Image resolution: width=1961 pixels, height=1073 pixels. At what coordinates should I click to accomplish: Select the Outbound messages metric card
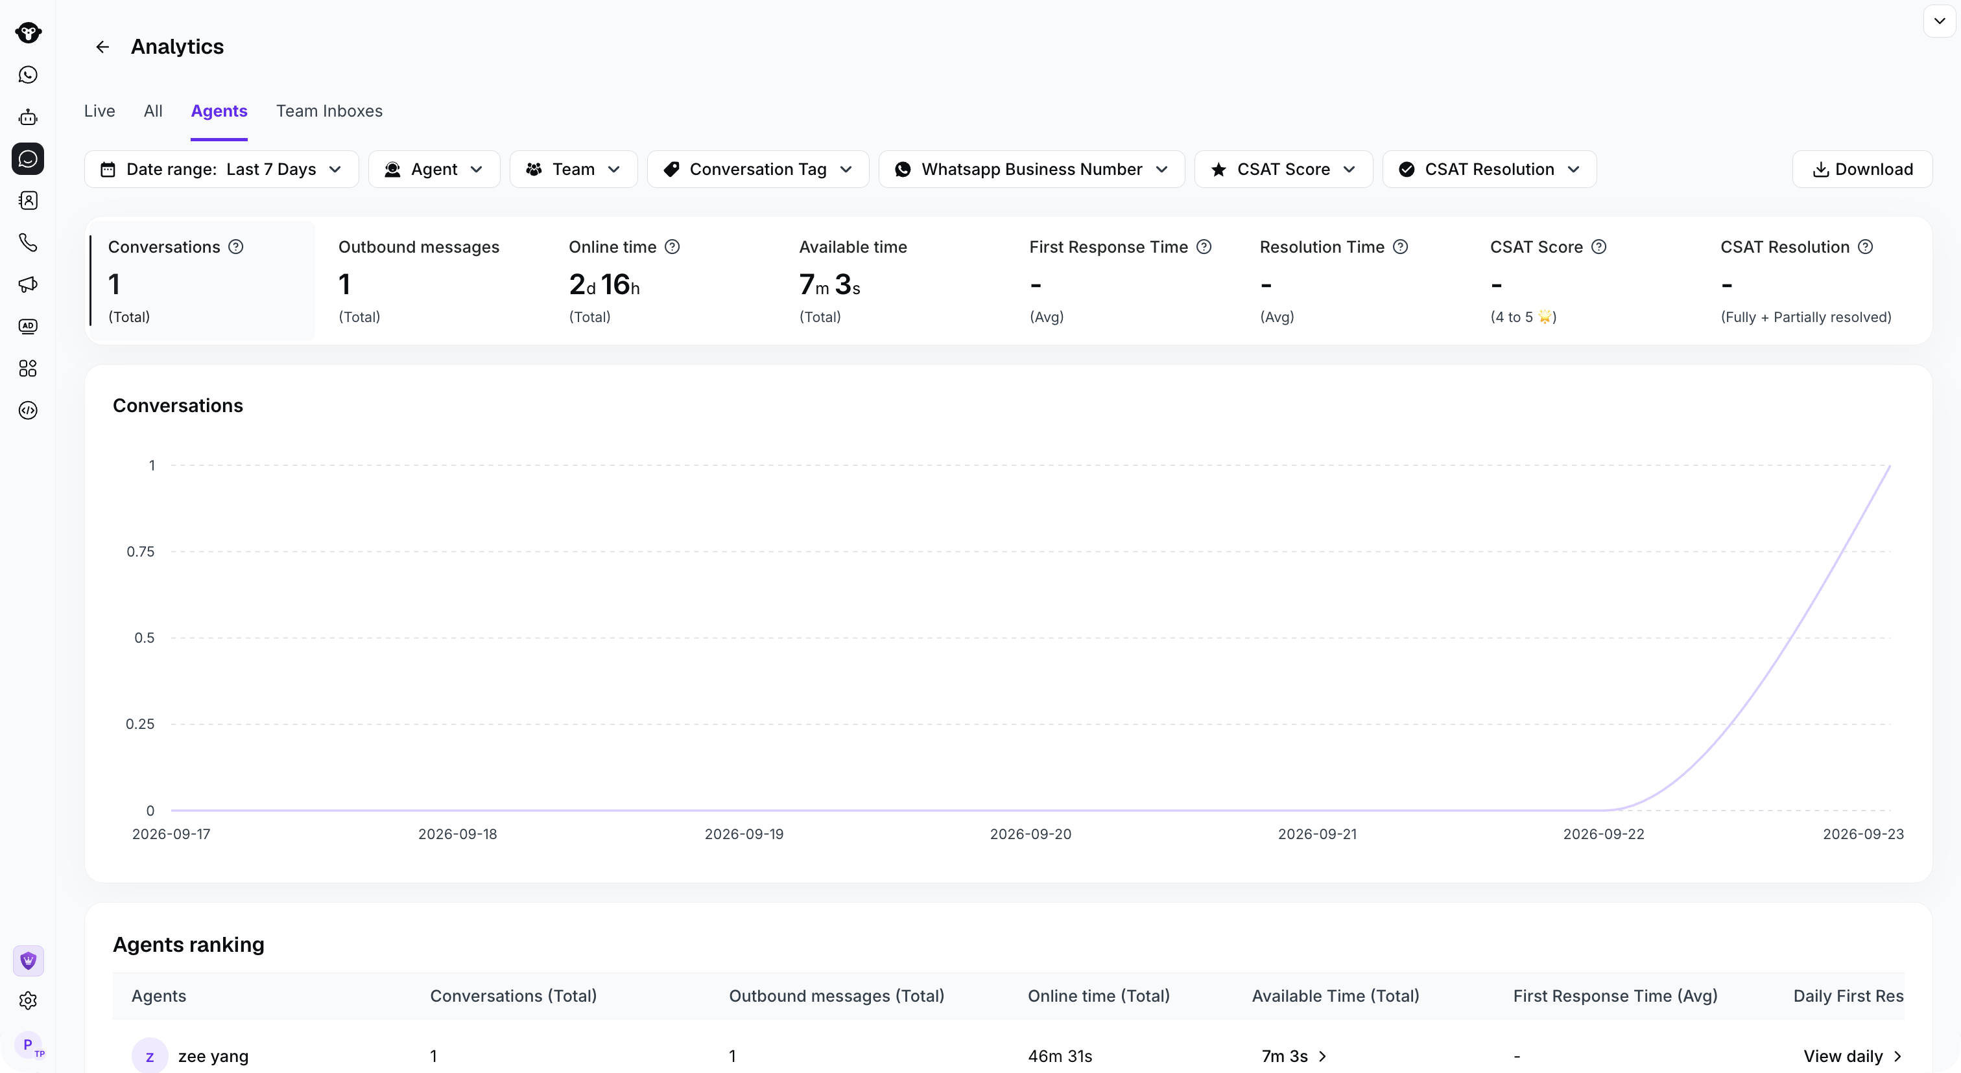coord(434,281)
